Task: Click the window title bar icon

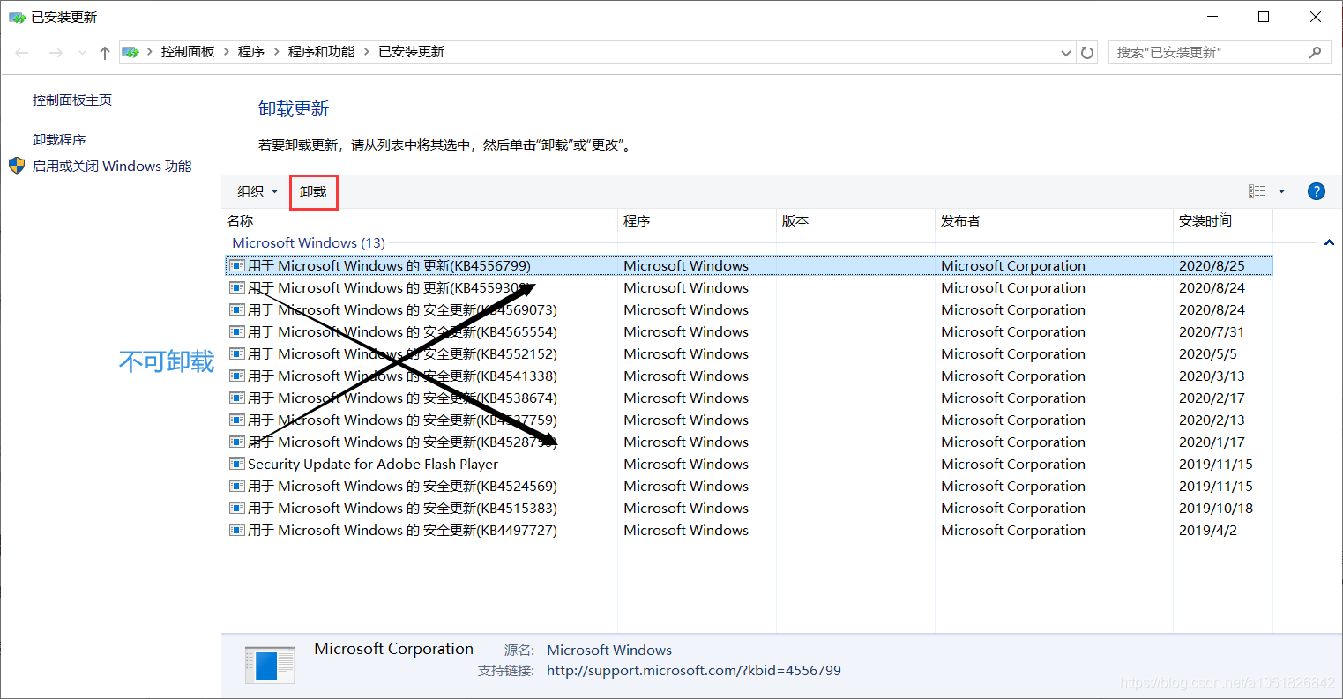Action: [x=18, y=17]
